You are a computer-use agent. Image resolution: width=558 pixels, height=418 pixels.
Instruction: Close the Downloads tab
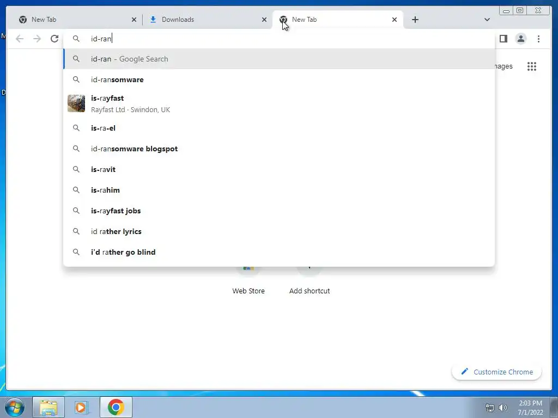(264, 20)
